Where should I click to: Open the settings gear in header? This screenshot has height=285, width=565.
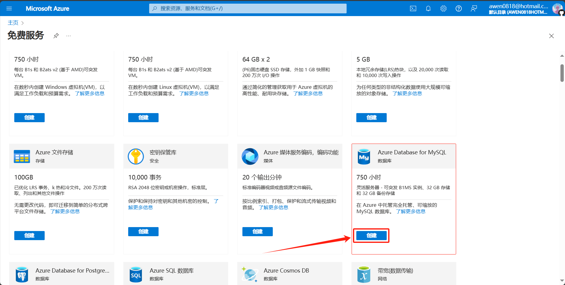coord(443,8)
